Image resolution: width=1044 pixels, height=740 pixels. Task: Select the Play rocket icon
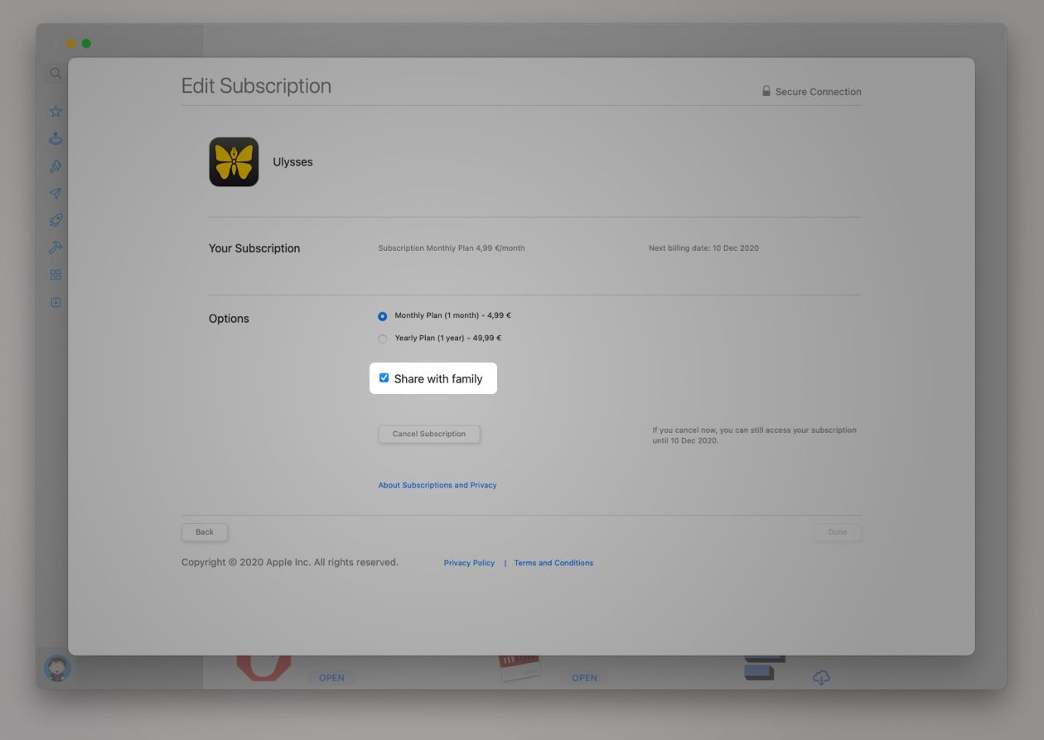[x=56, y=220]
